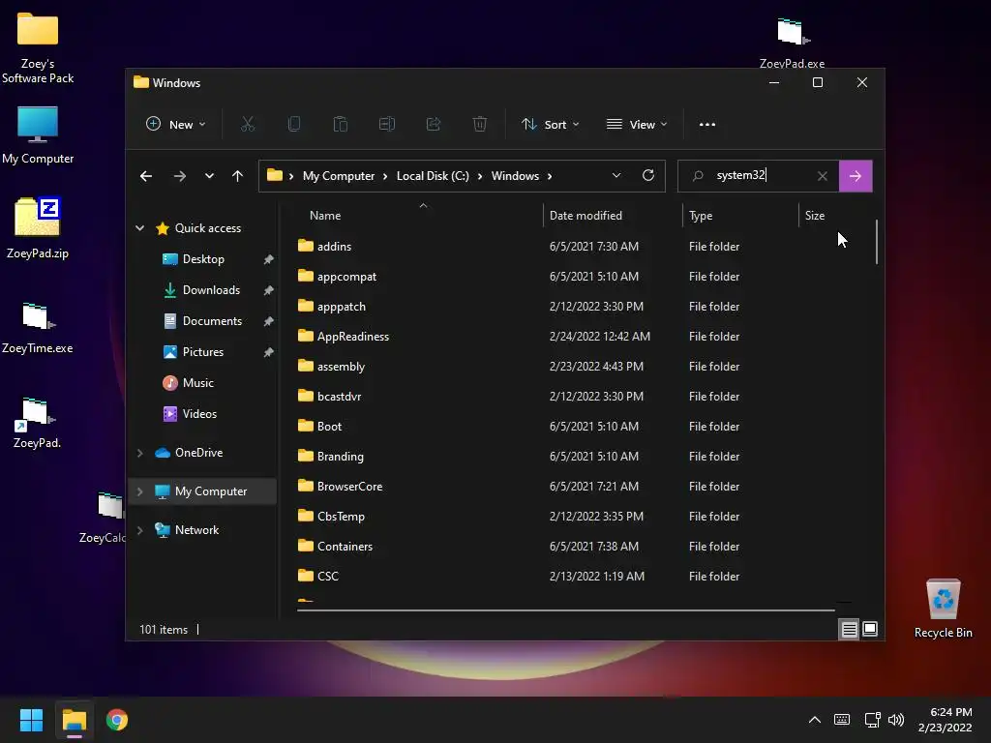Screen dimensions: 991x743
Task: Select Recycle Bin on the desktop
Action: coord(943,608)
